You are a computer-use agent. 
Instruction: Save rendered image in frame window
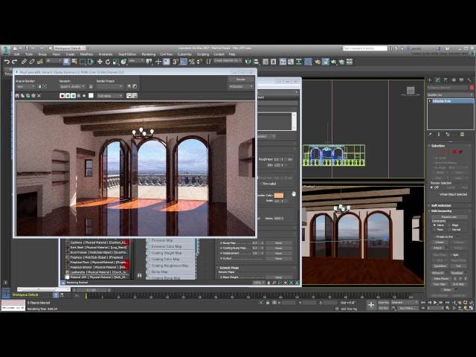click(17, 96)
